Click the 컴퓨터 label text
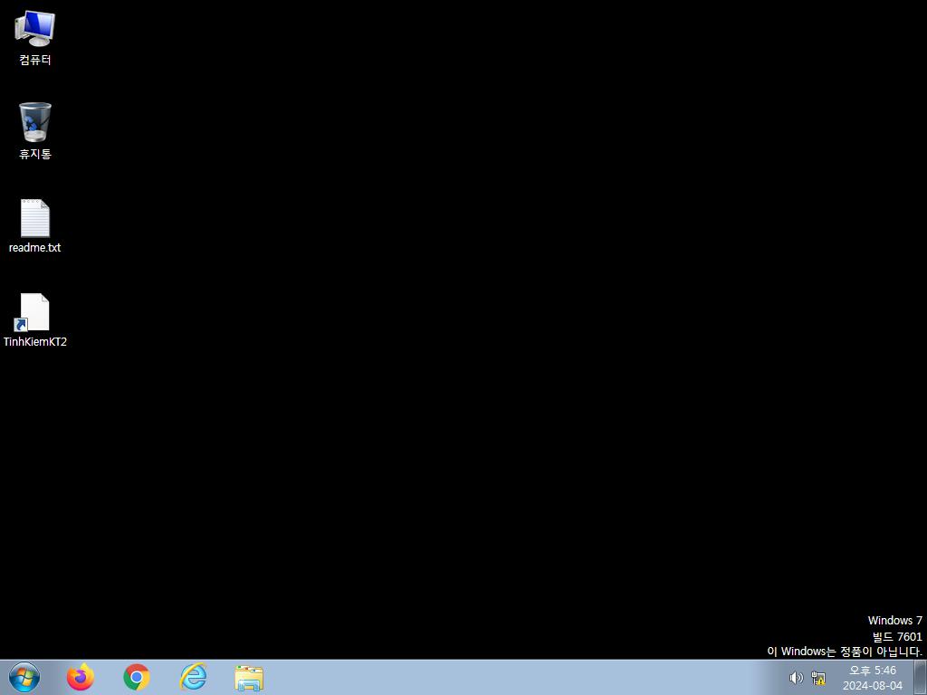Screen dimensions: 927x695 click(x=35, y=60)
